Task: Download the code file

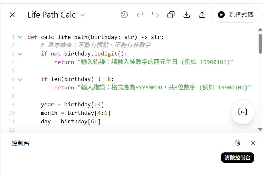Action: (x=186, y=15)
